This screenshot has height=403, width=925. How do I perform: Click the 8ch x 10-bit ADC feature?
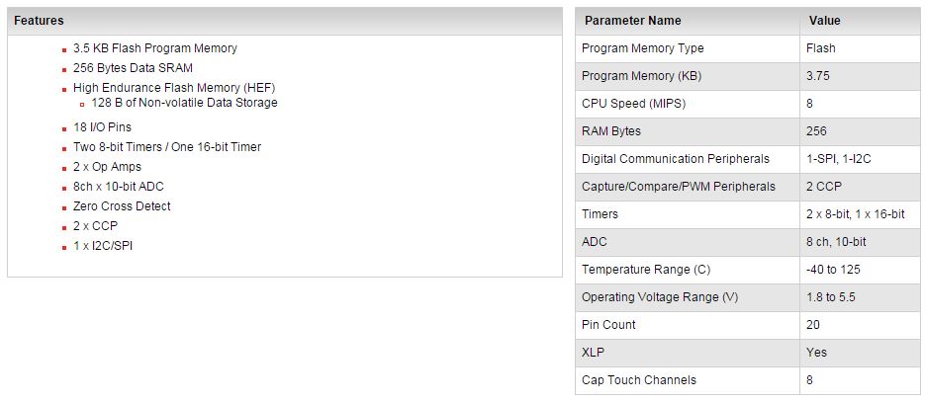pos(119,186)
